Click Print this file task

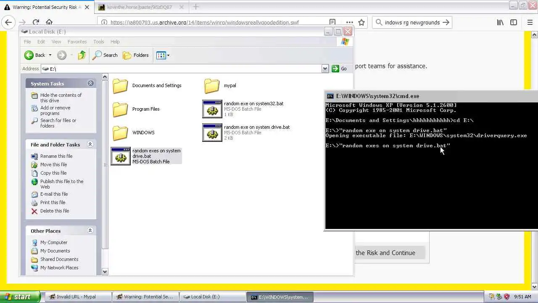coord(53,202)
